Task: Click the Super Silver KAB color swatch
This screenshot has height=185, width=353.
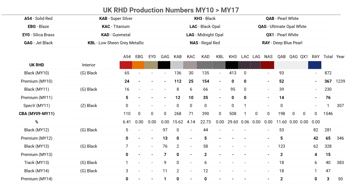Action: [177, 65]
